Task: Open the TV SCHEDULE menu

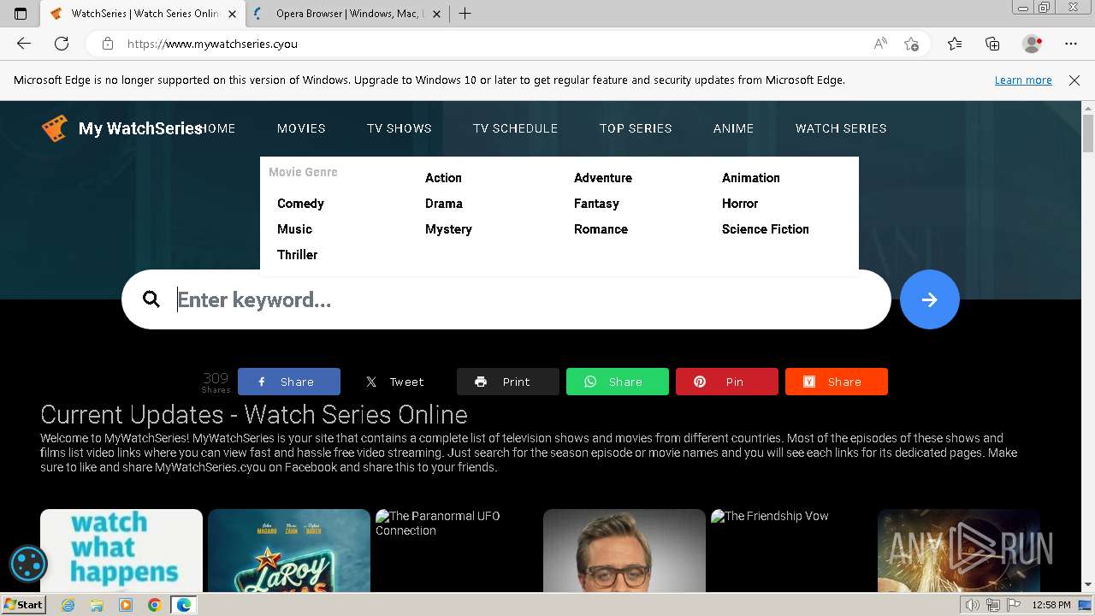Action: pos(515,128)
